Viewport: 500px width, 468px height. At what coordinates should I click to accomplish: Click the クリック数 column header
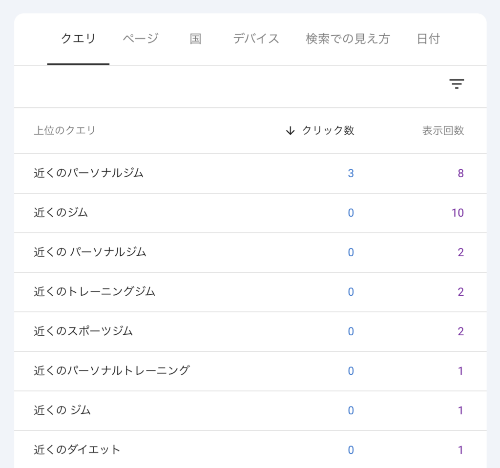(328, 131)
